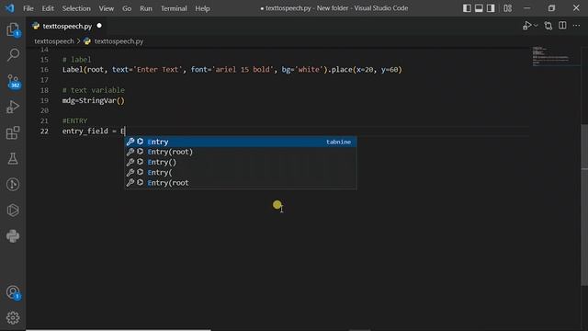Image resolution: width=588 pixels, height=331 pixels.
Task: Open the Help menu
Action: click(202, 8)
